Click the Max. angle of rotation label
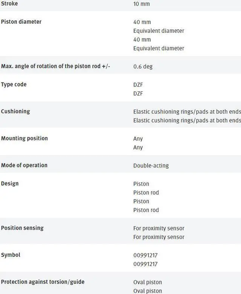The image size is (241, 294). point(56,67)
